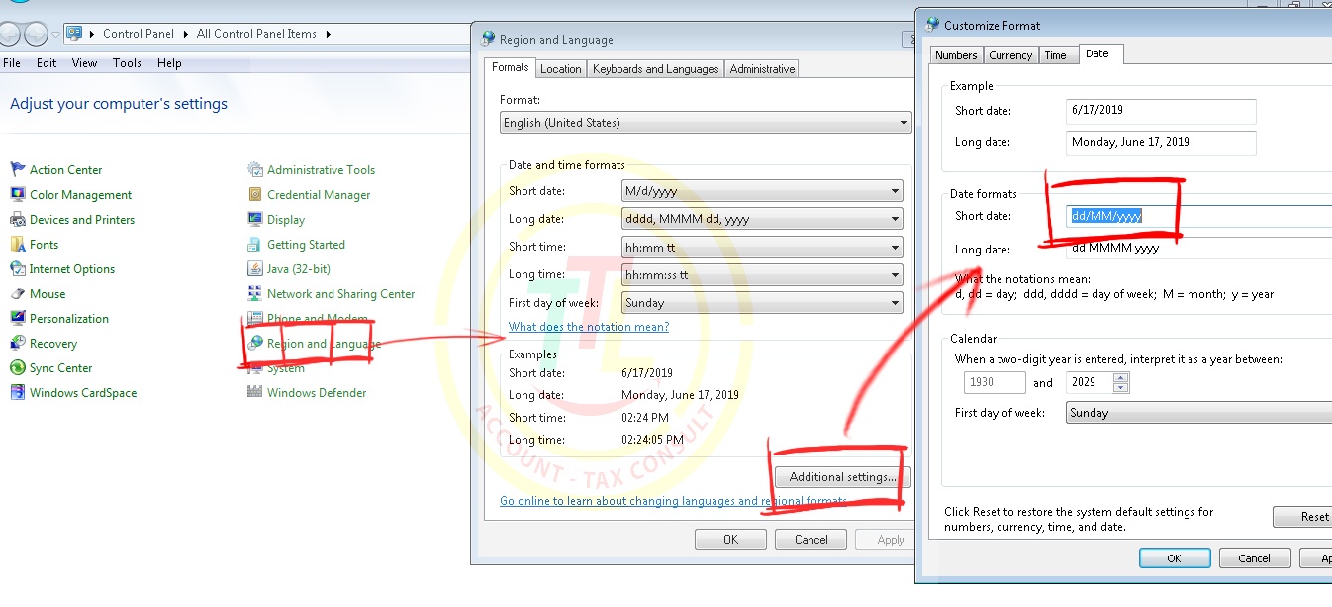1332x607 pixels.
Task: Open the Fonts folder icon
Action: pyautogui.click(x=17, y=245)
